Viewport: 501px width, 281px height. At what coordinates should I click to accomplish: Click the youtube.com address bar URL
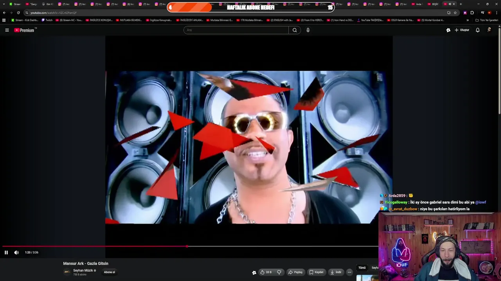[x=54, y=13]
